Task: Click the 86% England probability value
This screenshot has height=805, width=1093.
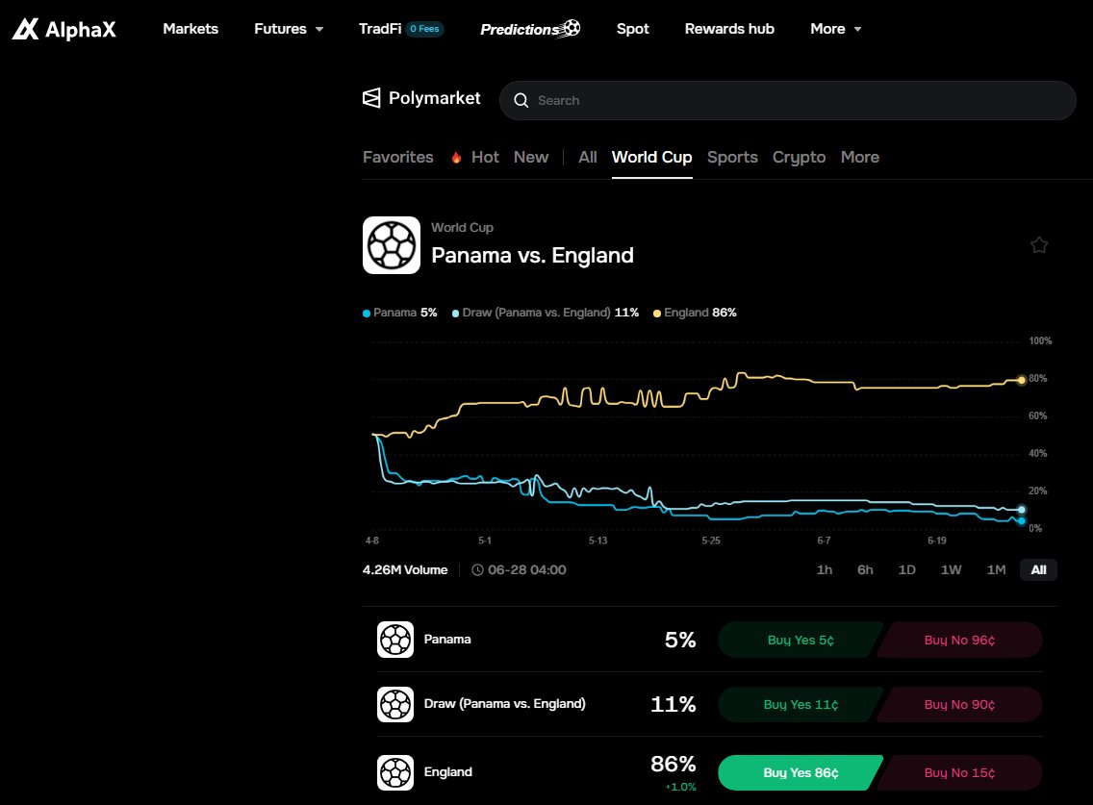Action: (673, 765)
